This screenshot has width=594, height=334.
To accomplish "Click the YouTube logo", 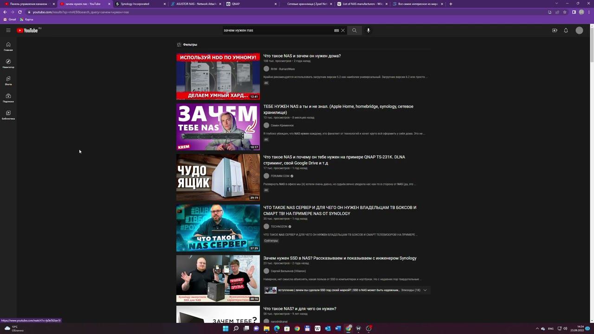I will coord(27,30).
